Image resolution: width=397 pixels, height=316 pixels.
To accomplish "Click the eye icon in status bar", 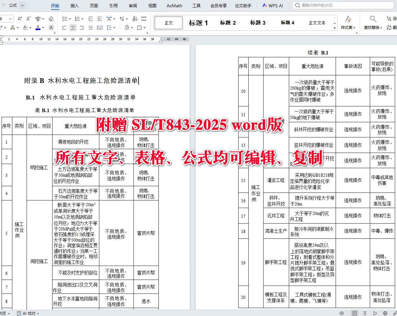I will (341, 313).
